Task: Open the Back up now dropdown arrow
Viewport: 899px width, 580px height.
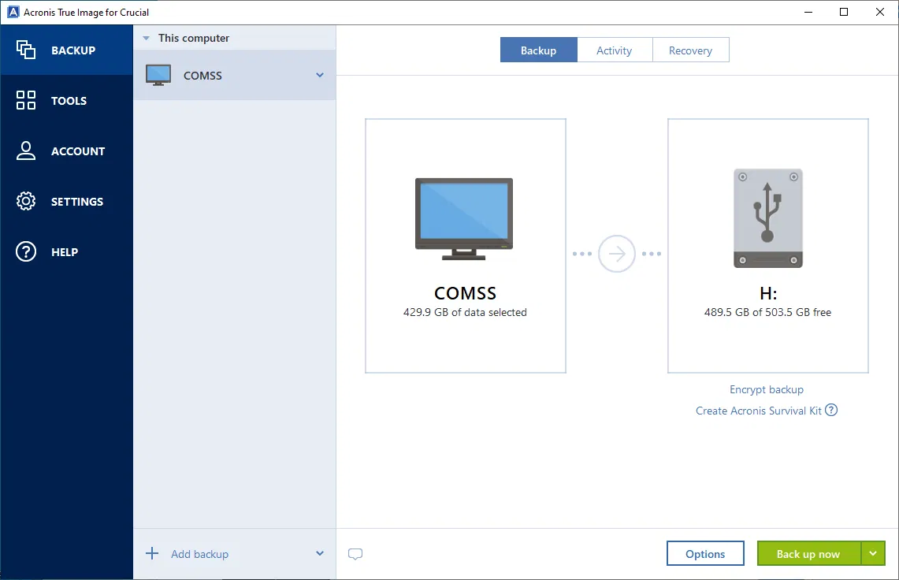Action: click(x=873, y=553)
